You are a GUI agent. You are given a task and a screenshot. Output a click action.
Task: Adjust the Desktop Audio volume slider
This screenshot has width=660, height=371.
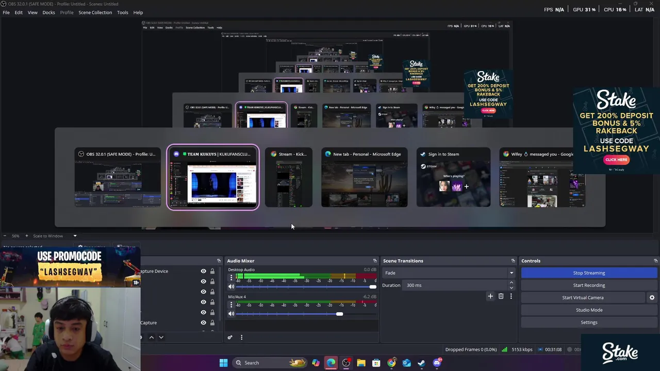click(306, 286)
